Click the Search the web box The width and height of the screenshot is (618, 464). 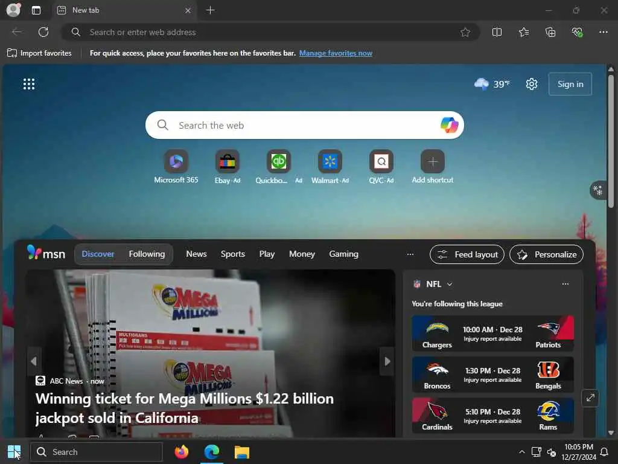tap(304, 125)
